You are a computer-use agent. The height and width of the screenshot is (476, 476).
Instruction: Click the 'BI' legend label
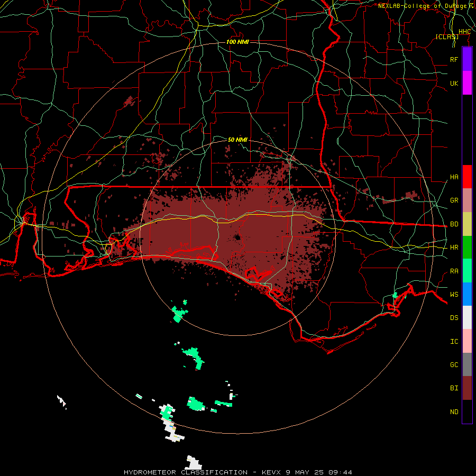click(x=454, y=388)
